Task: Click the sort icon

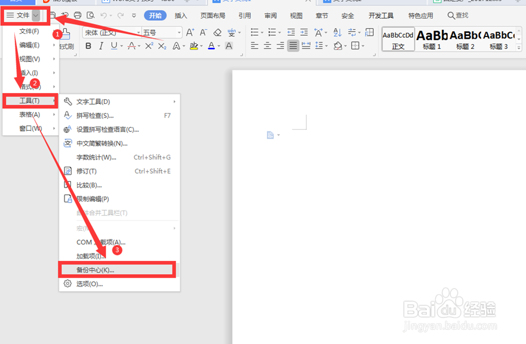Action: 337,33
